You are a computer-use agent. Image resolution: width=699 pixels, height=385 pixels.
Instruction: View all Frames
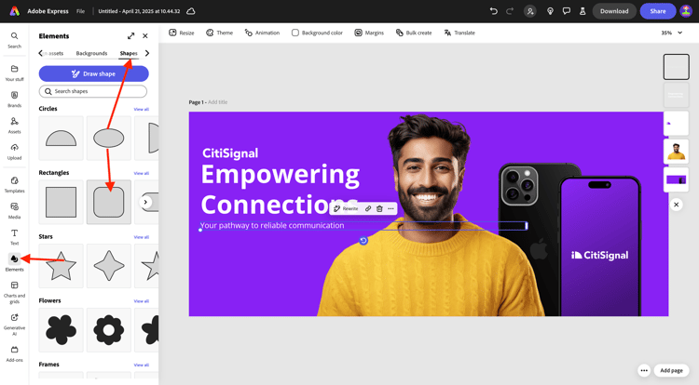pos(142,365)
